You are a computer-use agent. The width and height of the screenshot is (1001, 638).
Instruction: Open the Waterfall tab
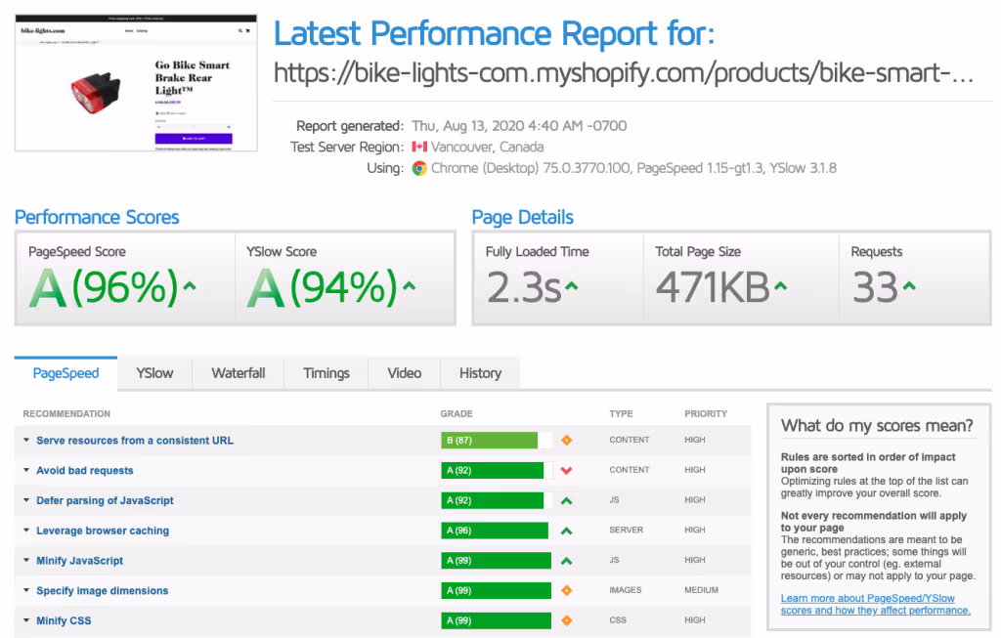tap(239, 373)
